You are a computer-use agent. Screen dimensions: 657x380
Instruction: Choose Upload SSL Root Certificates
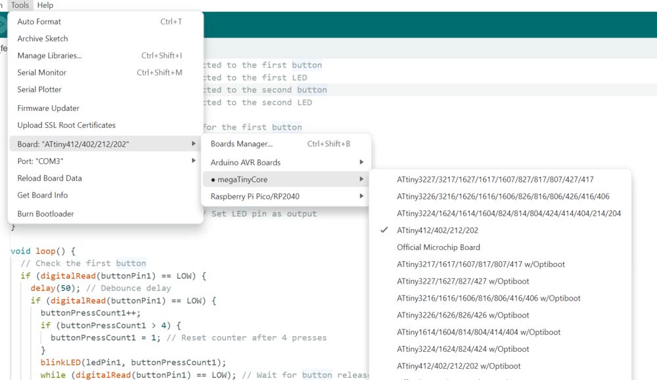[x=105, y=125]
